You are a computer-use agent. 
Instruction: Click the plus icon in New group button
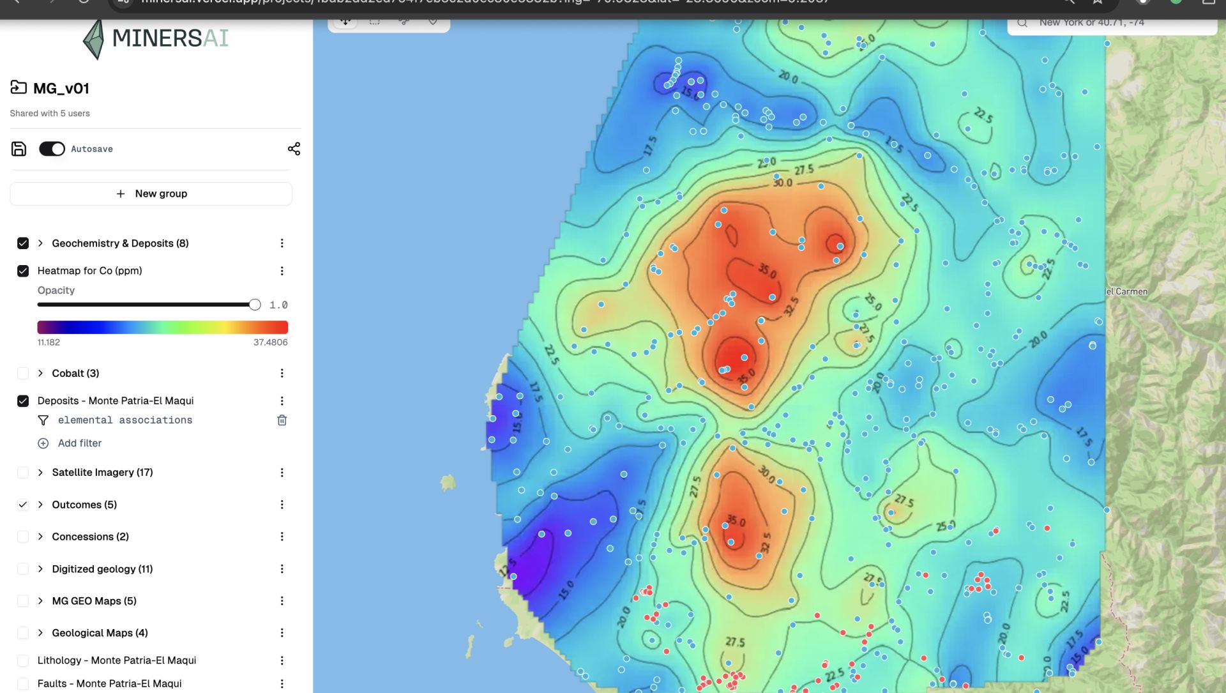pyautogui.click(x=121, y=194)
